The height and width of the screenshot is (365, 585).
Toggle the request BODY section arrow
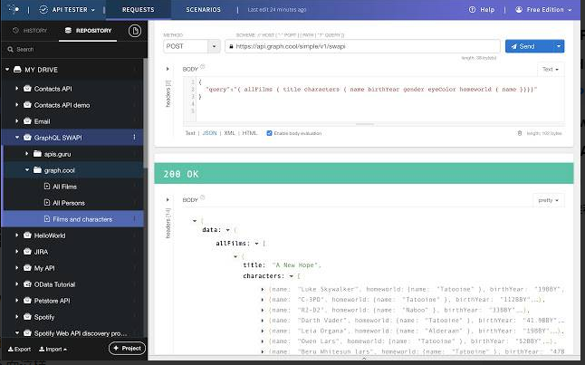[168, 69]
